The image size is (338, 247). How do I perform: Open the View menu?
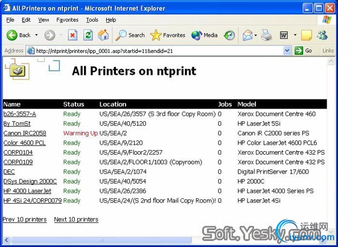43,20
